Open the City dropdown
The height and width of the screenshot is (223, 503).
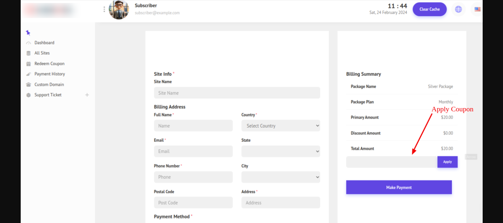coord(281,177)
